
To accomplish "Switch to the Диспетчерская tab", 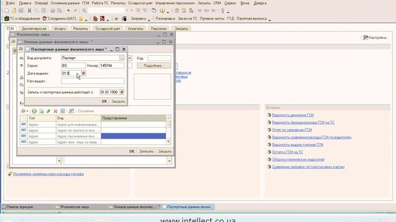I will (x=34, y=29).
